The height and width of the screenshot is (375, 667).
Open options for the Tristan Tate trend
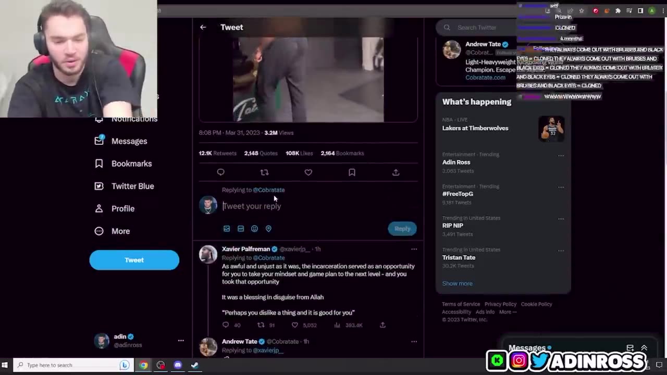[x=561, y=251]
